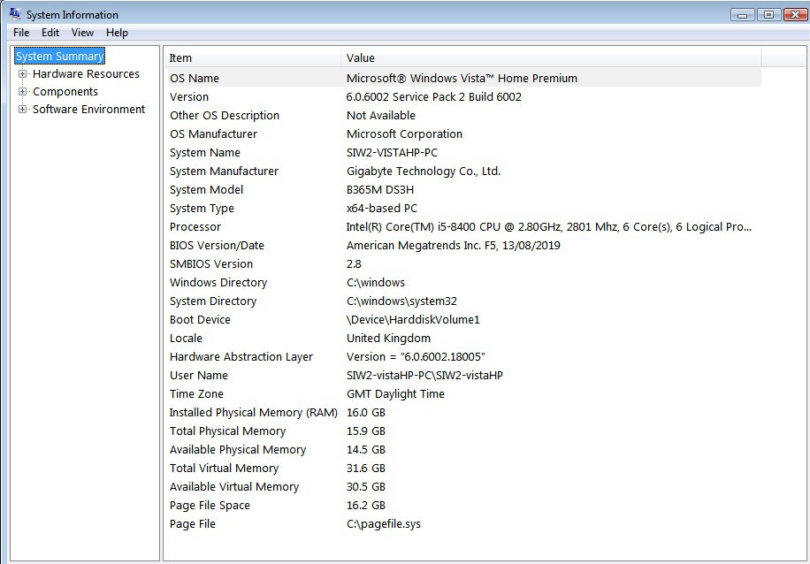Screen dimensions: 810x564
Task: Click the Available Virtual Memory row
Action: click(463, 487)
